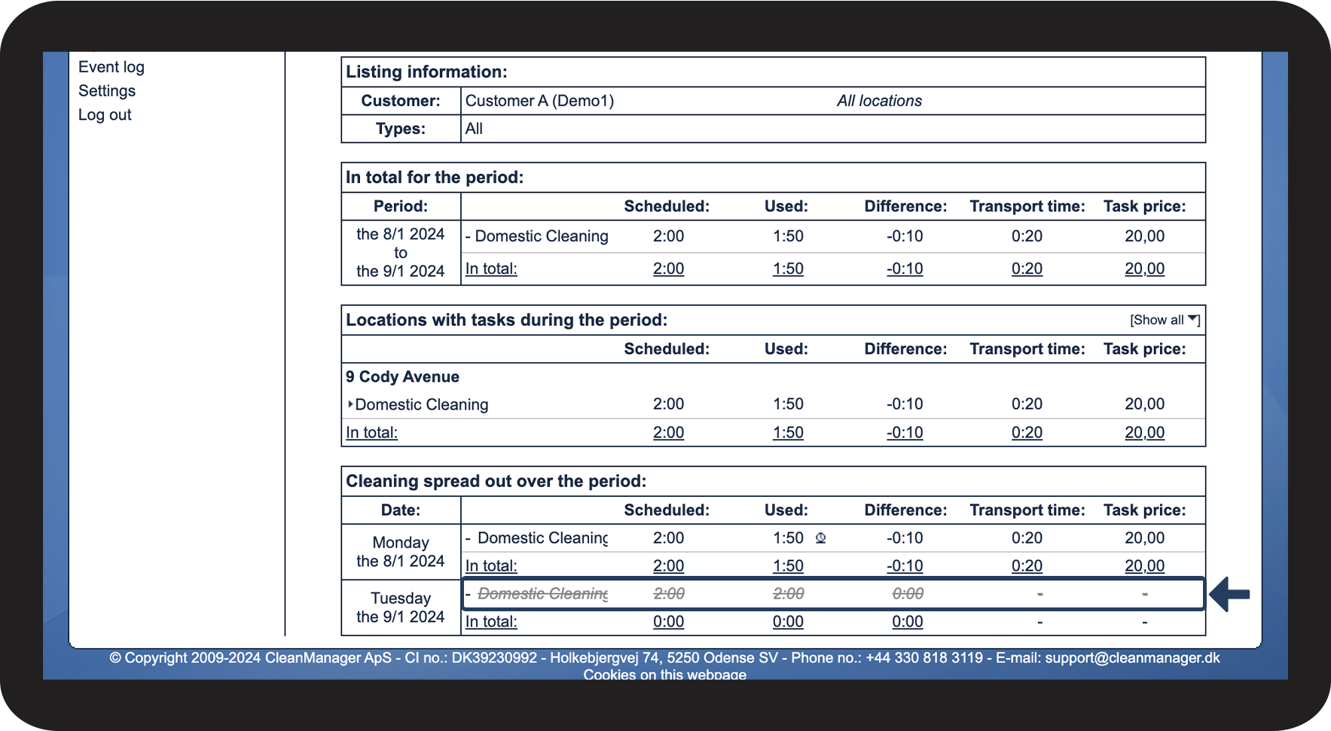The height and width of the screenshot is (731, 1331).
Task: Click the period table's underlined transport total 0:20
Action: [1027, 269]
